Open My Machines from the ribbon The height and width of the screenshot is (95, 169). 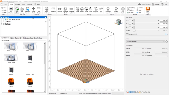pyautogui.click(x=11, y=10)
